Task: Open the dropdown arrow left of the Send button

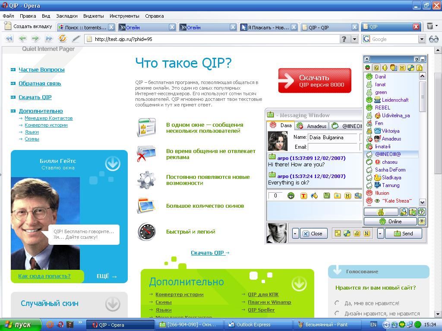Action: coord(380,234)
